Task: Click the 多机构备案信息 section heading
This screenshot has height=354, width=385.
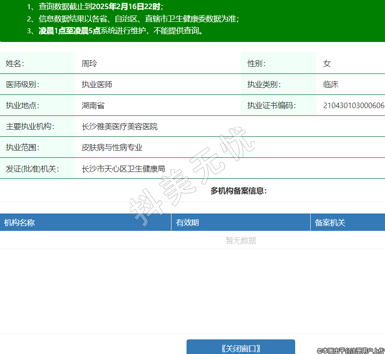Action: 238,191
